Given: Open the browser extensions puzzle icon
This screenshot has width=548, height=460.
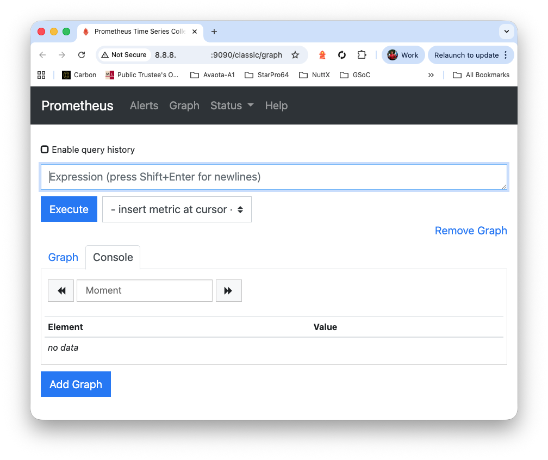Looking at the screenshot, I should click(362, 55).
